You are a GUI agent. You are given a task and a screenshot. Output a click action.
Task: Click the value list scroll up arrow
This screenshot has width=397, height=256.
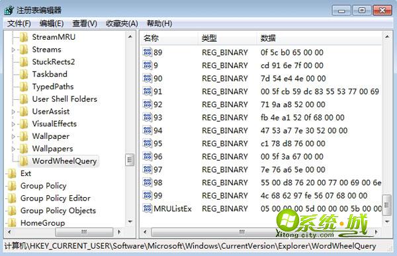[387, 37]
